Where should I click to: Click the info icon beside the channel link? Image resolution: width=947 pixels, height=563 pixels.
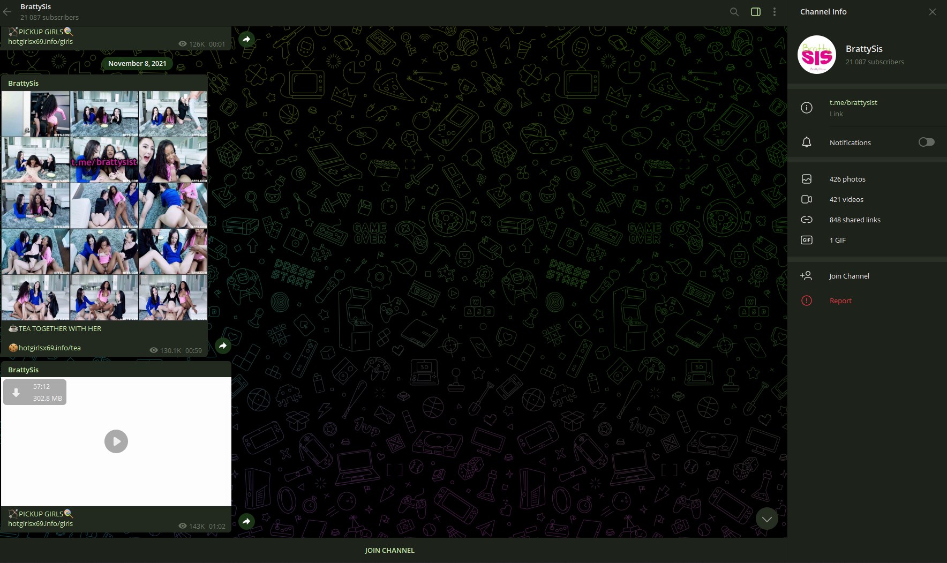pos(806,108)
